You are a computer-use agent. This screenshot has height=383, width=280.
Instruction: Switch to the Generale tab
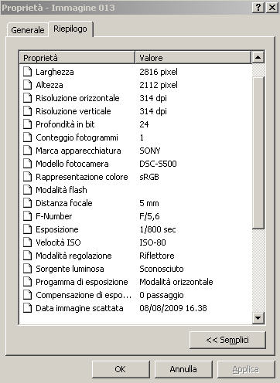28,30
